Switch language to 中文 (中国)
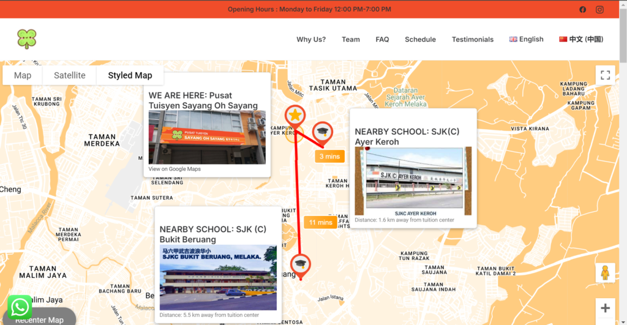This screenshot has width=627, height=325. pyautogui.click(x=581, y=39)
